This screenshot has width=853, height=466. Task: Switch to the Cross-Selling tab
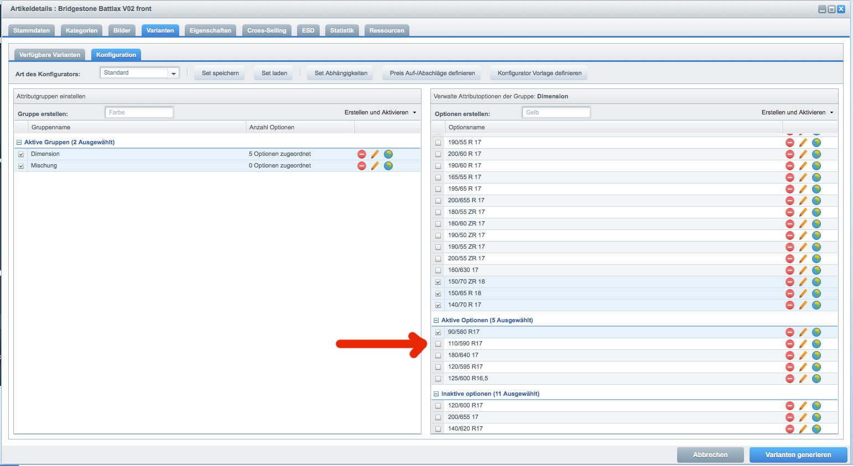(267, 30)
